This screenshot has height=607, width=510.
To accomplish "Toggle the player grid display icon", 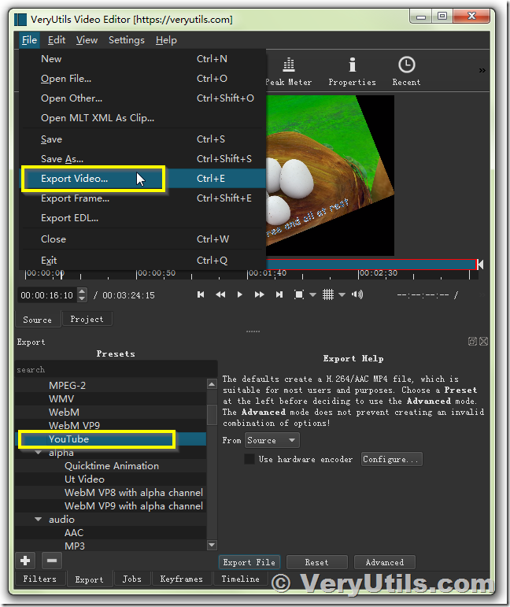I will (327, 294).
